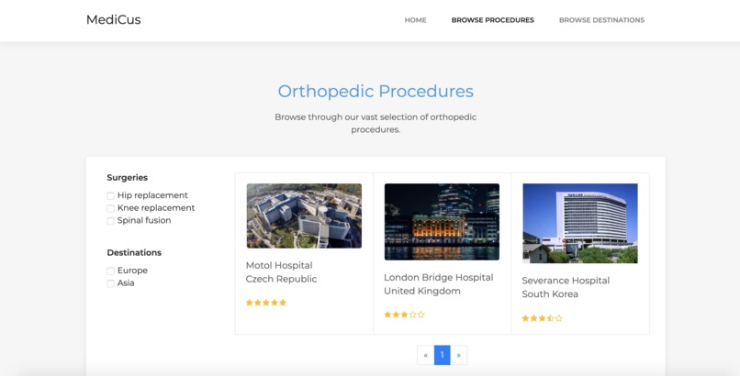Image resolution: width=740 pixels, height=376 pixels.
Task: Go to previous page with « arrow
Action: point(426,355)
